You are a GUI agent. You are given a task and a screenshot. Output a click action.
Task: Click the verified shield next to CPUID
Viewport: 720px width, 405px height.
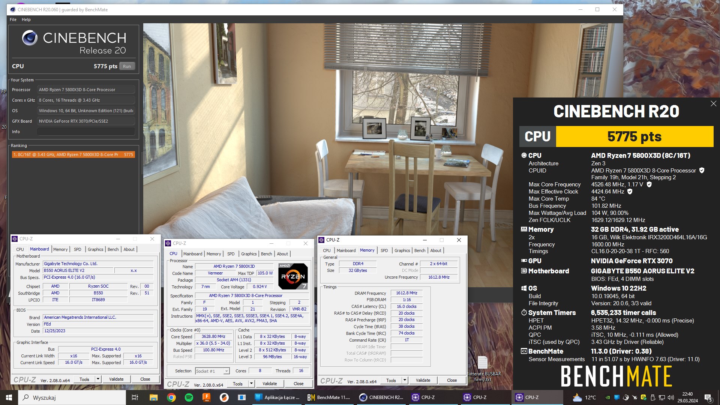coord(702,170)
